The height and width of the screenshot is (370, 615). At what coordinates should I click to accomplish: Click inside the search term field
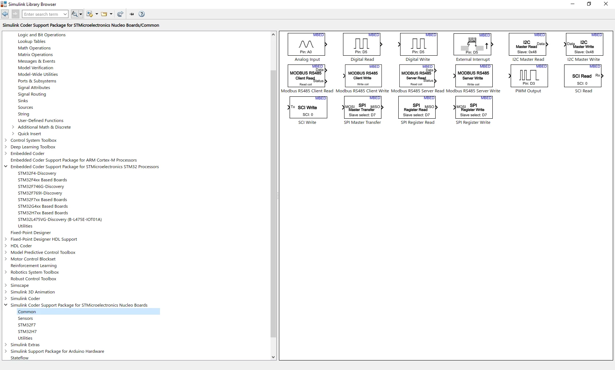42,14
